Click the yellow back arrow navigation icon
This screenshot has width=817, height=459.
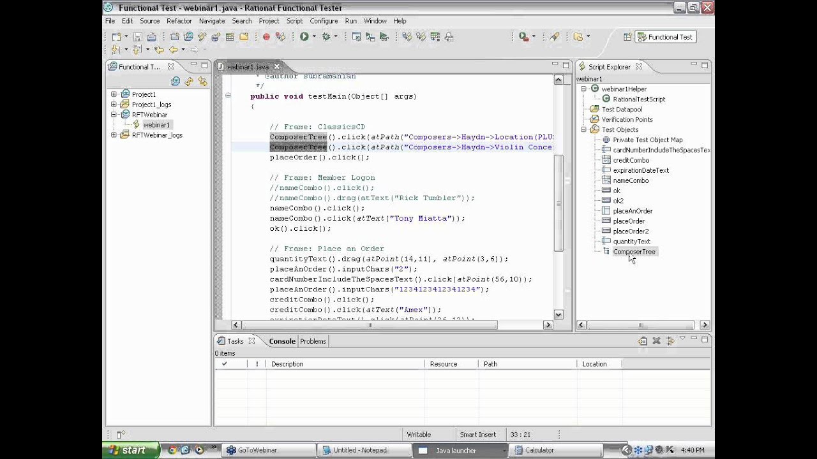pos(173,50)
